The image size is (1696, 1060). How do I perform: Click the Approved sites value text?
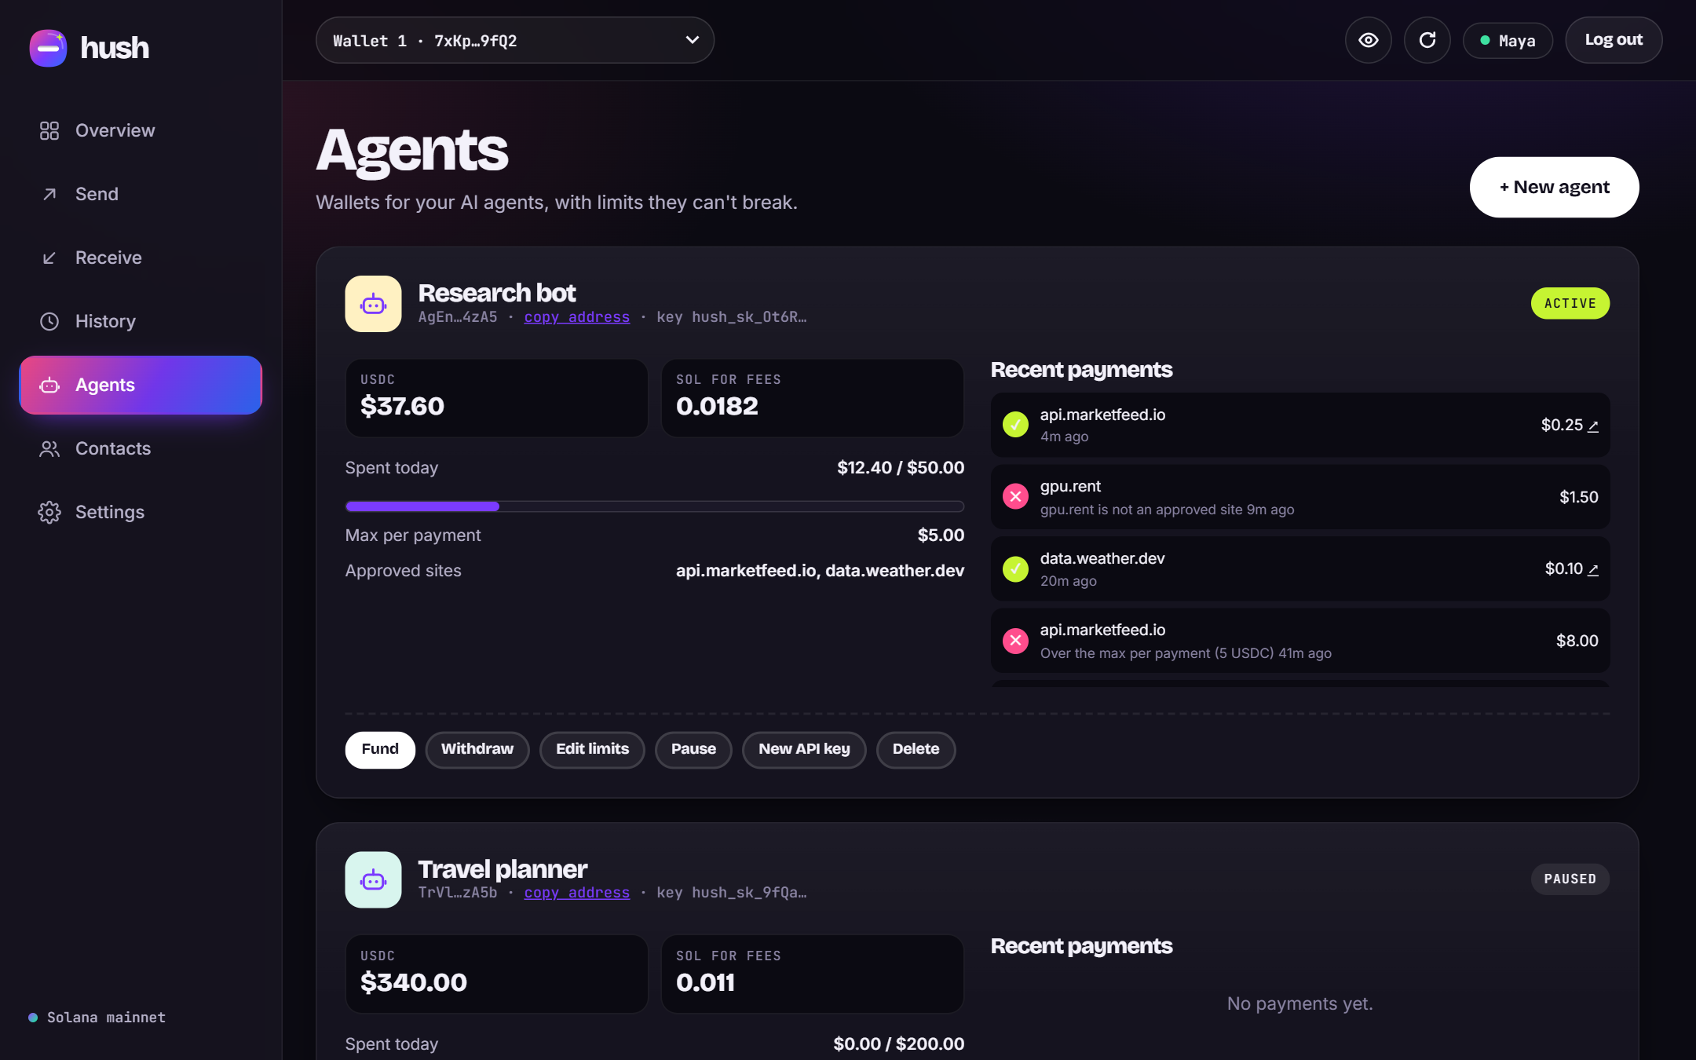pyautogui.click(x=820, y=571)
